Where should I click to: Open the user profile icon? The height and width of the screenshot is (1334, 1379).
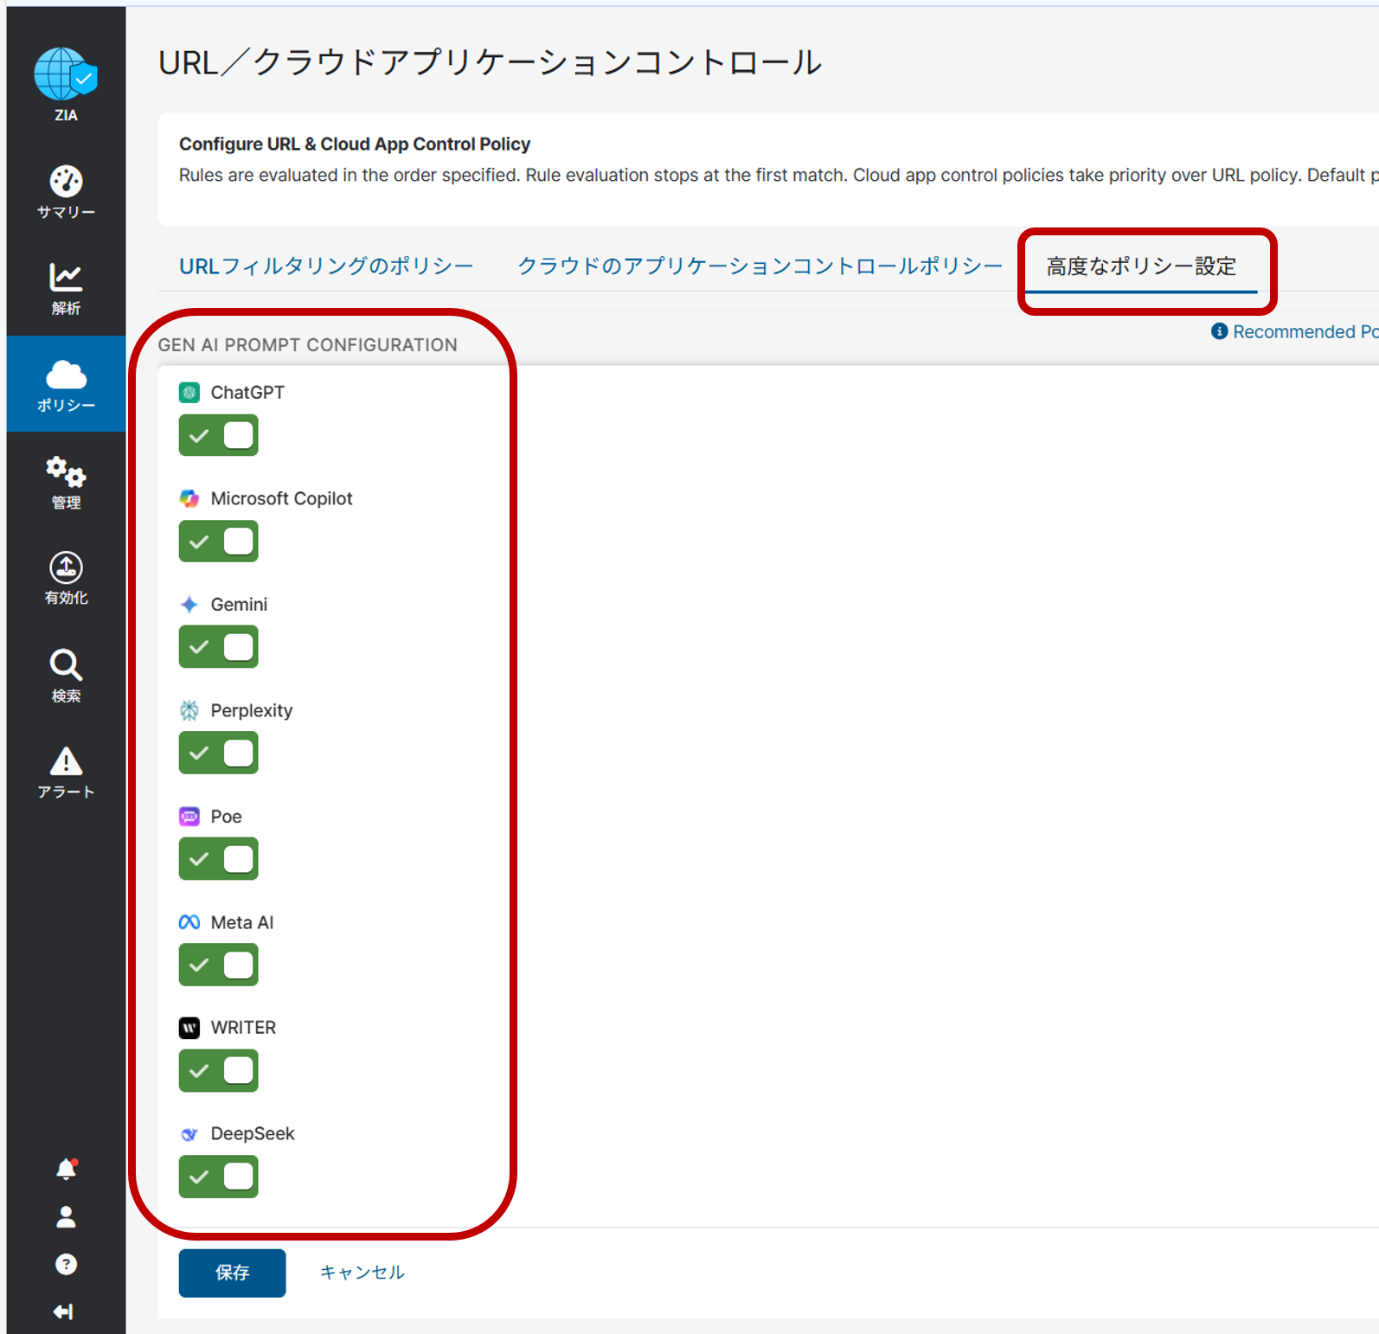(66, 1217)
